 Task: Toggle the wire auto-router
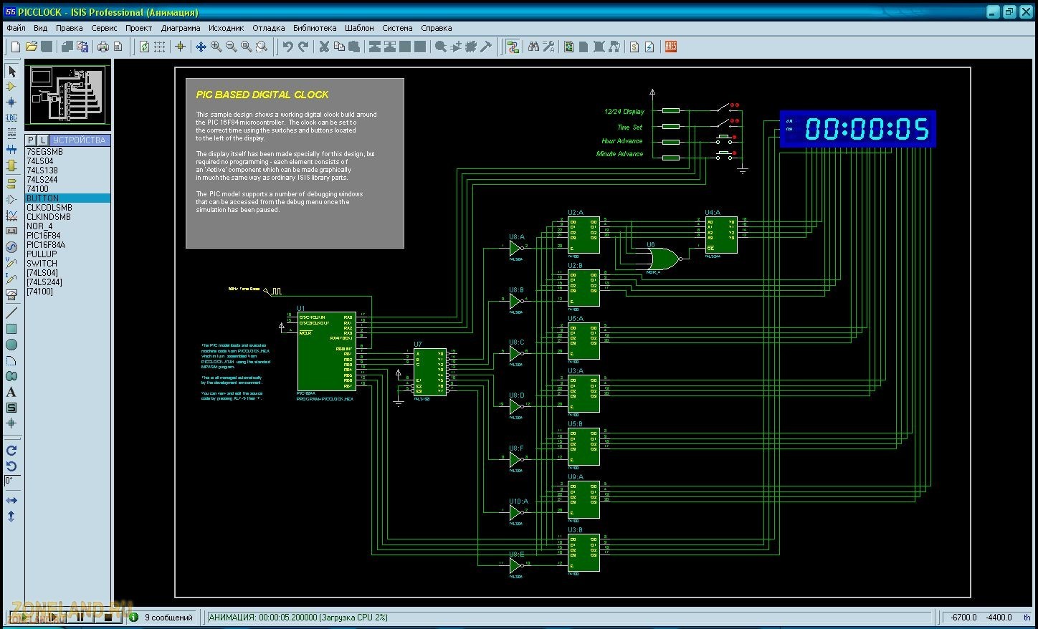tap(513, 47)
